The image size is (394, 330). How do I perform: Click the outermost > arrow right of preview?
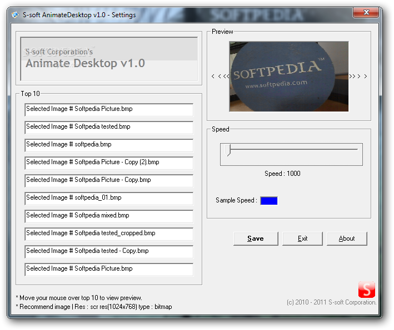pyautogui.click(x=366, y=76)
